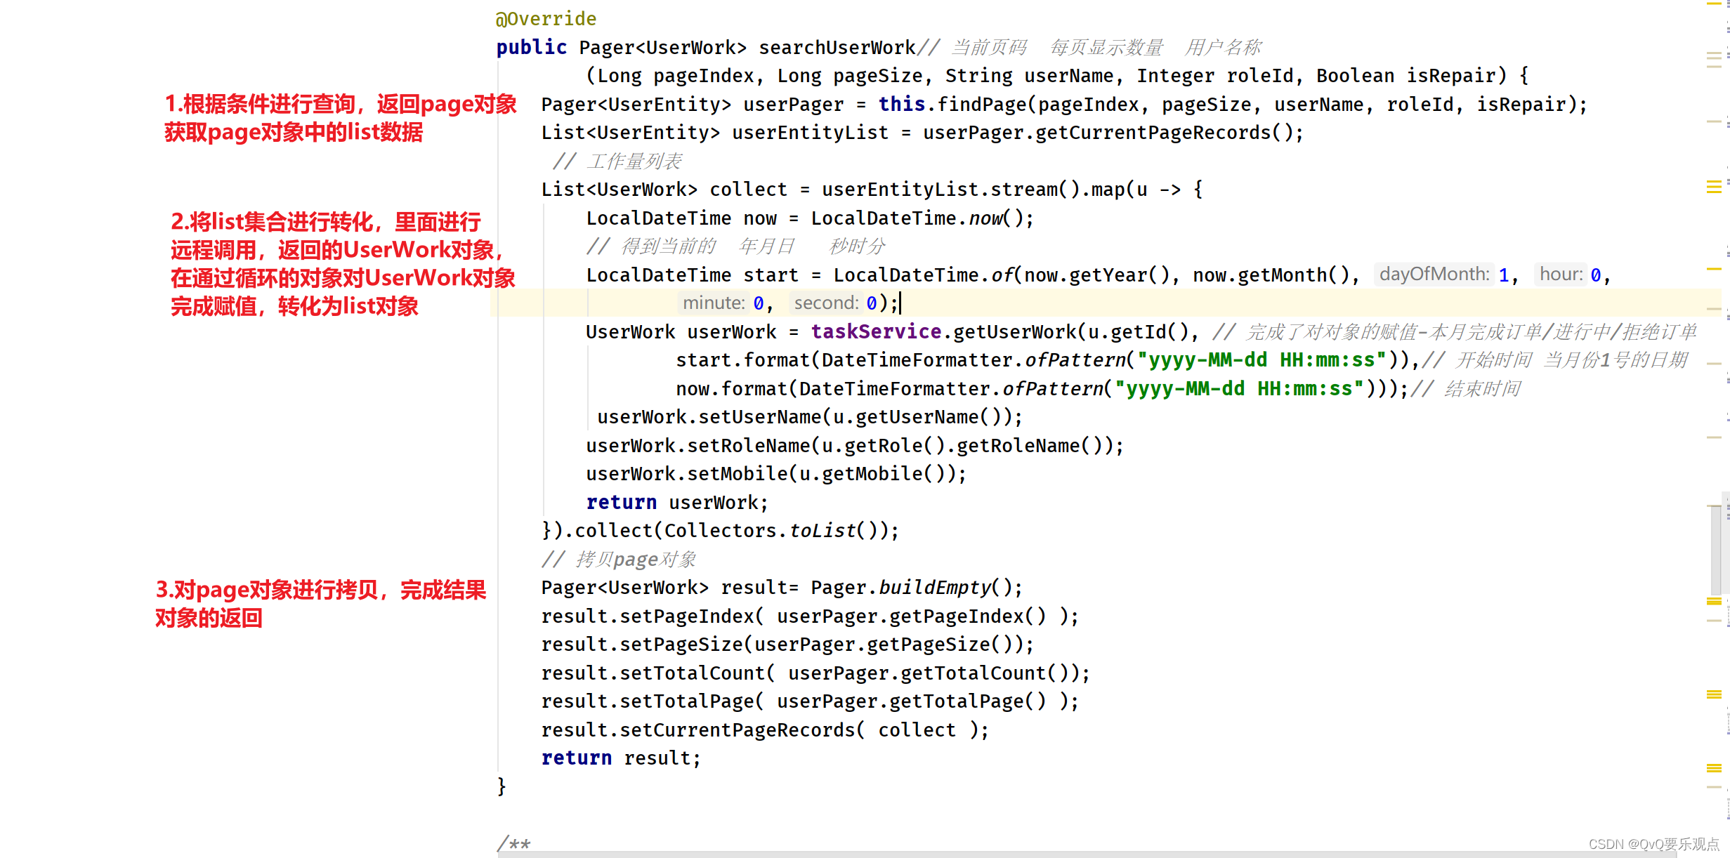The image size is (1730, 858).
Task: Click the 'this' keyword before findPage
Action: point(901,104)
